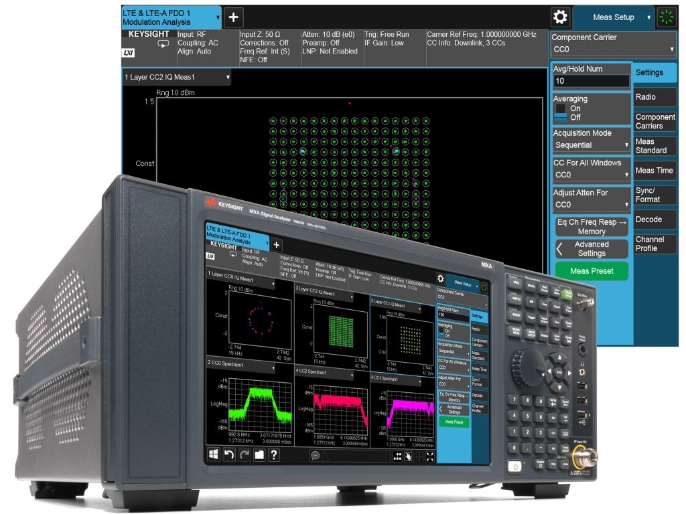The height and width of the screenshot is (514, 686).
Task: Switch to the Radio tab in enlarged screenshot
Action: click(x=655, y=97)
